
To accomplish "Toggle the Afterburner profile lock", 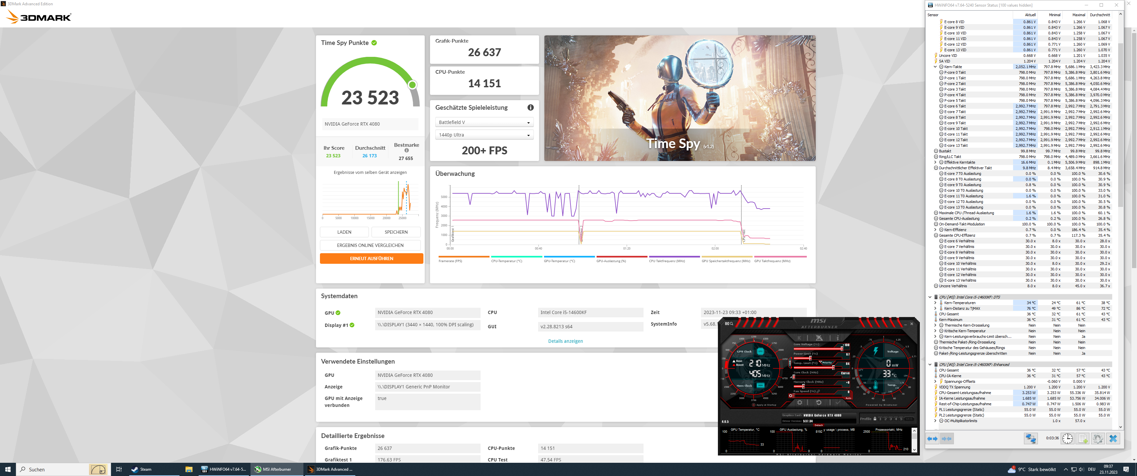I will [875, 419].
